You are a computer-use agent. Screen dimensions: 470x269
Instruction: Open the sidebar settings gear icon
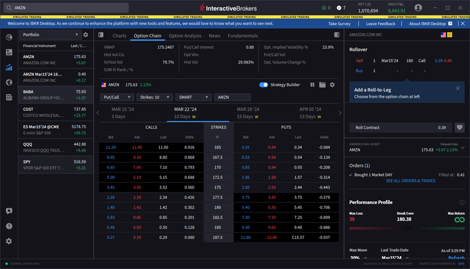click(x=9, y=241)
